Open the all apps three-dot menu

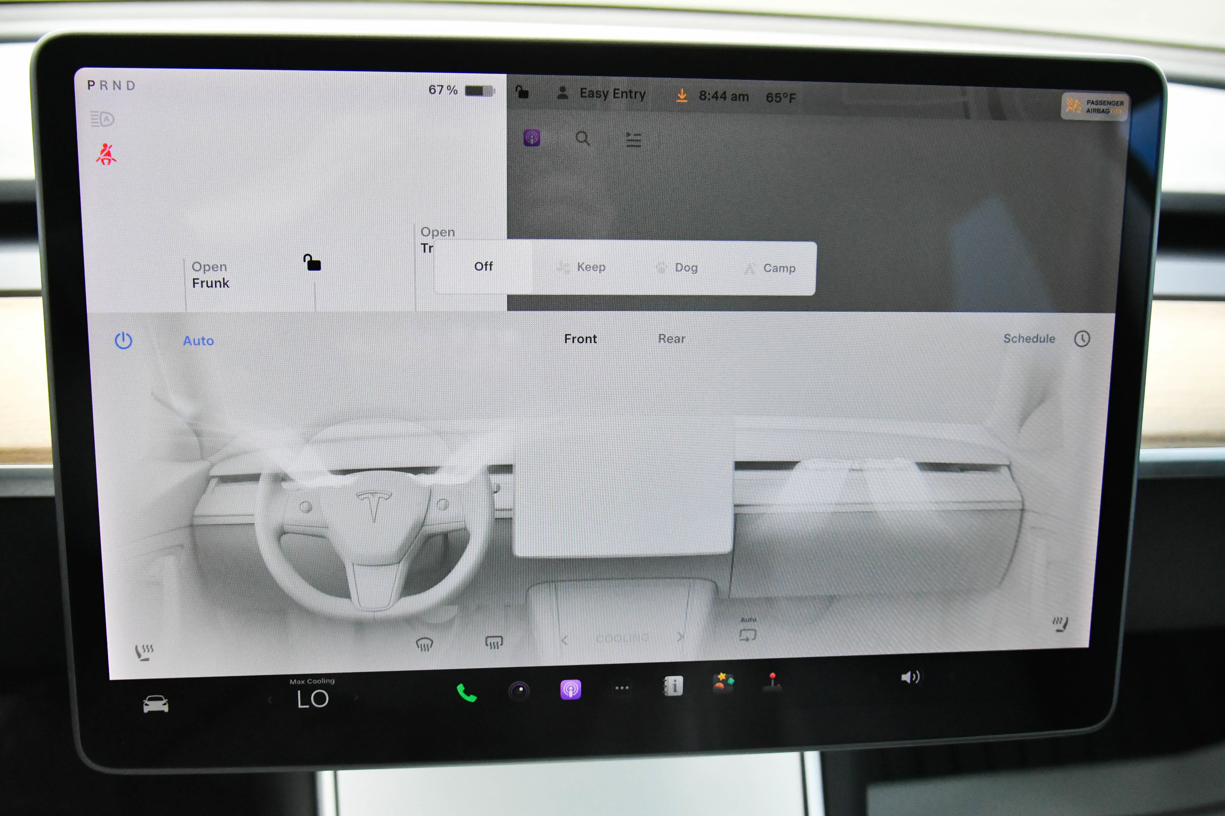coord(622,688)
